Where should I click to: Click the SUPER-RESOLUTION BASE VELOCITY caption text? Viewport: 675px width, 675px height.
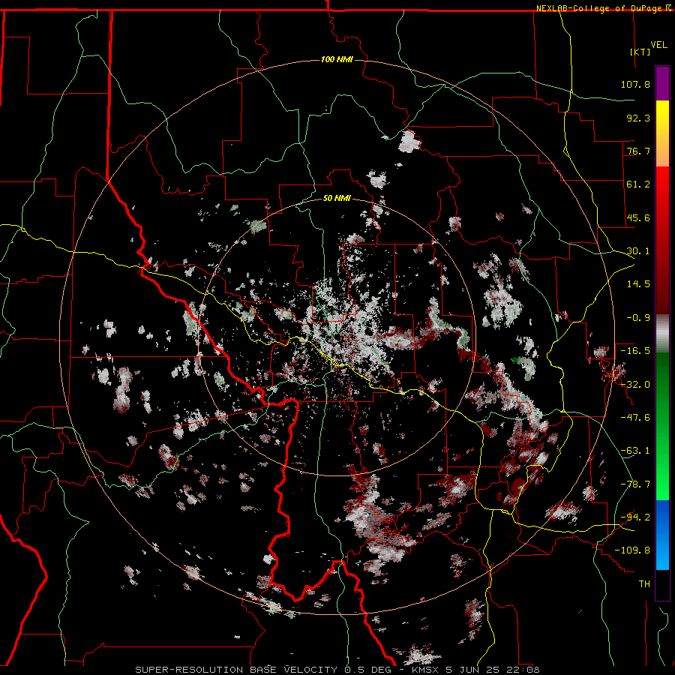point(236,670)
